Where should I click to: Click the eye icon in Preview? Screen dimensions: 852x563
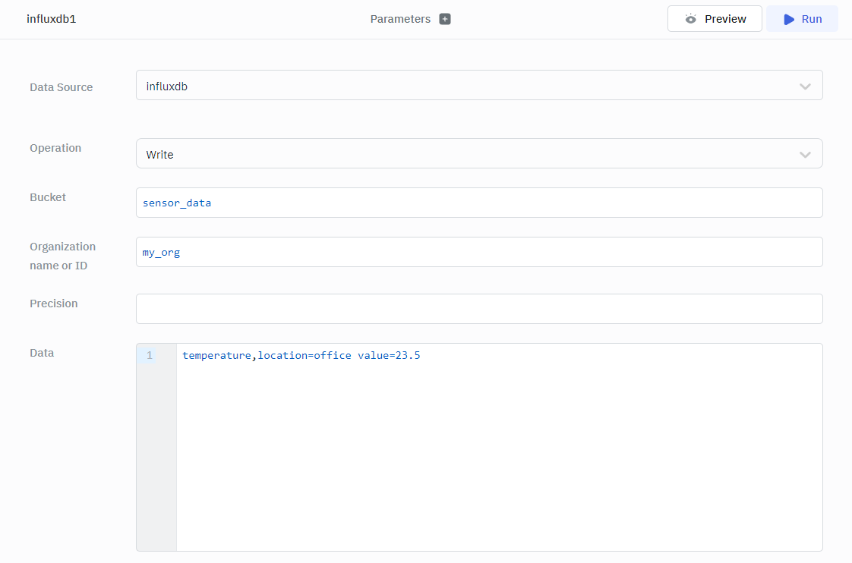690,19
